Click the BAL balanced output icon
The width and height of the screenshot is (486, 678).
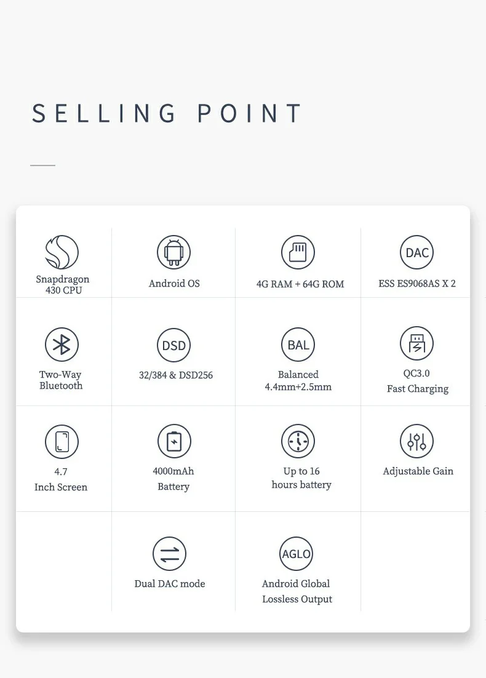pyautogui.click(x=298, y=345)
